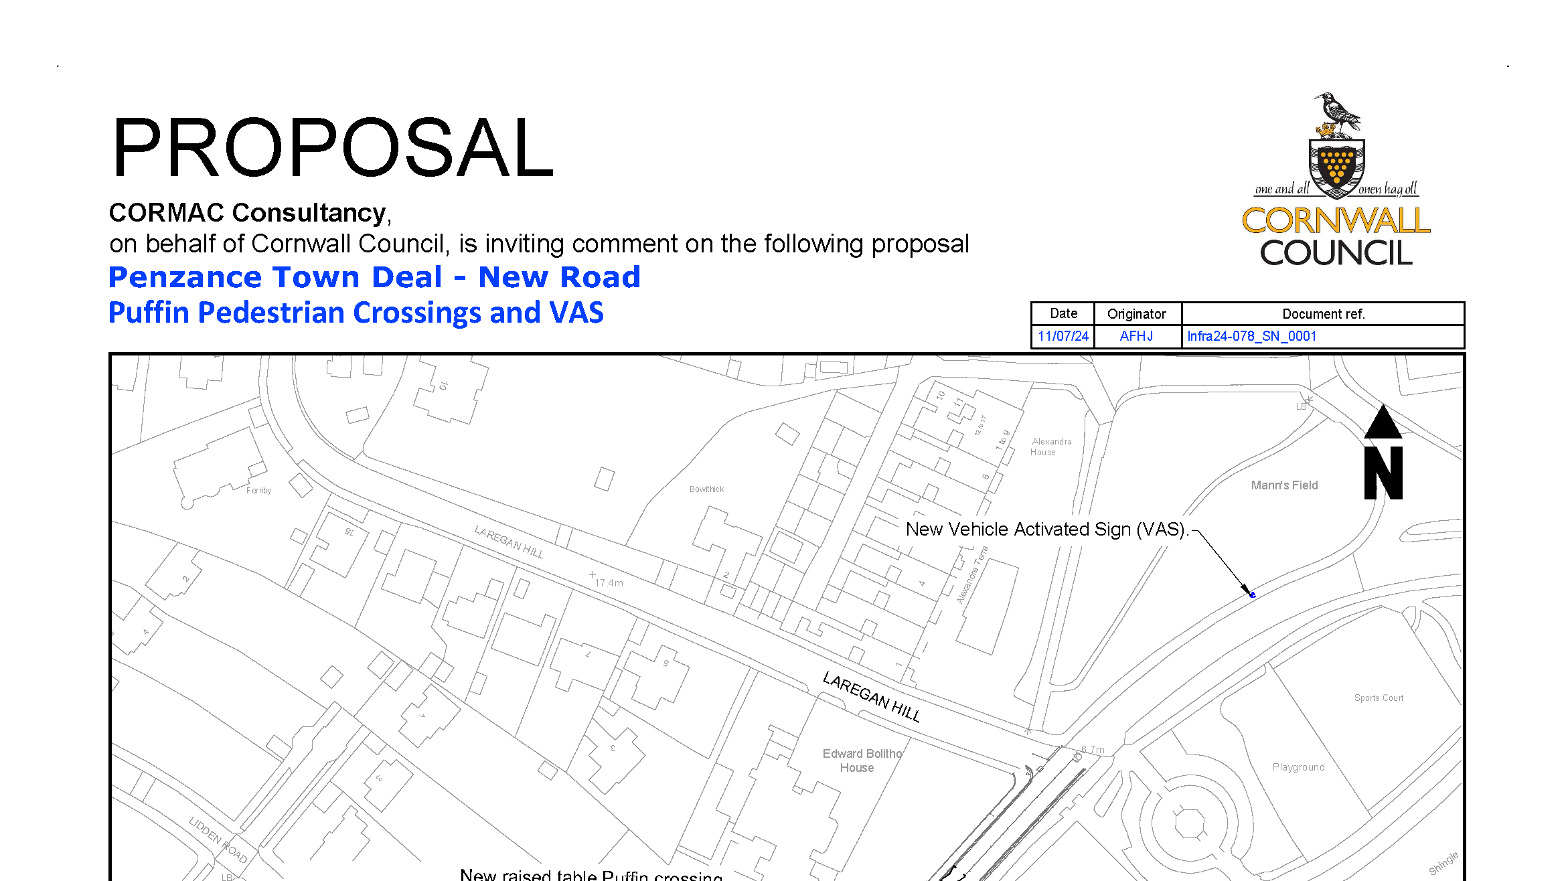The image size is (1566, 881).
Task: Click Puffin Pedestrian Crossings and VAS subtitle
Action: click(356, 313)
